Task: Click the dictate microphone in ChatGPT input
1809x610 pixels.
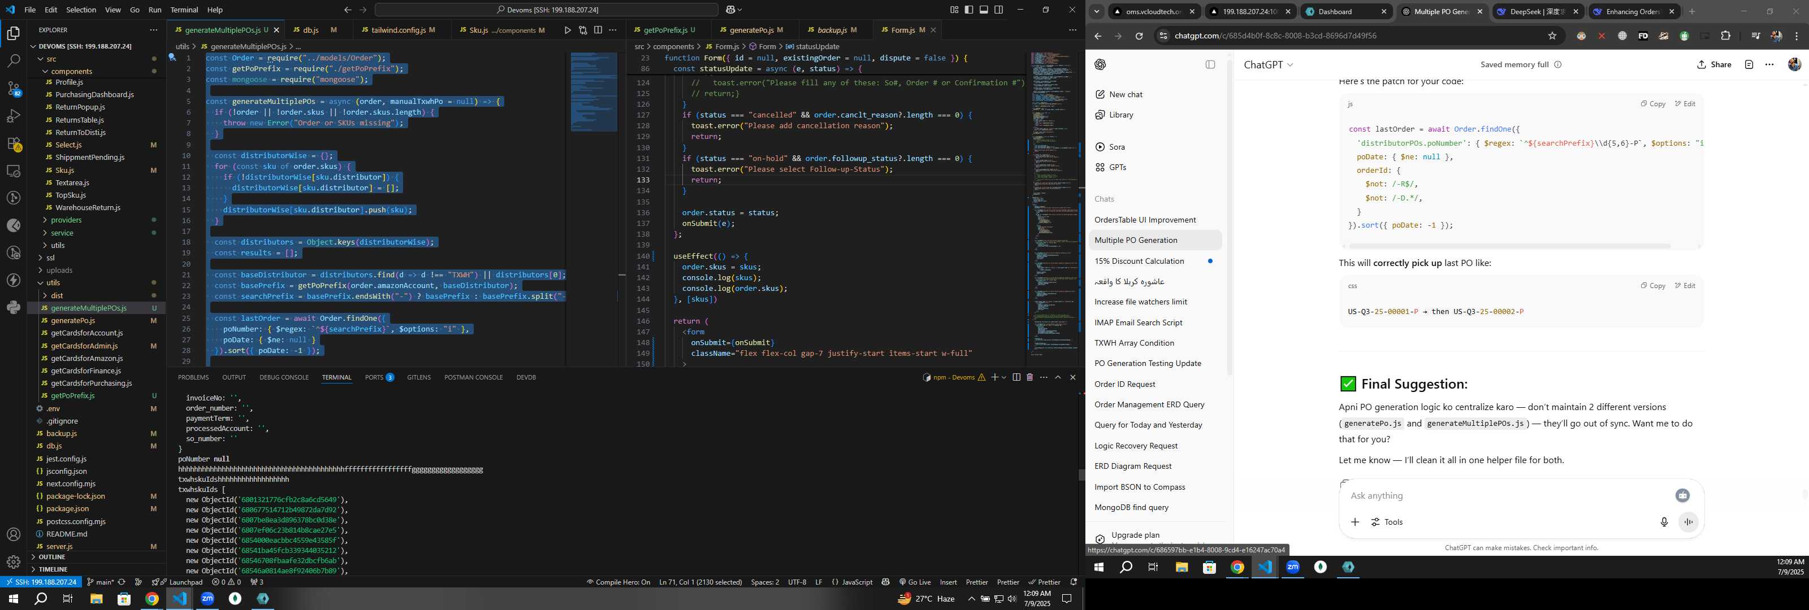Action: pos(1664,522)
